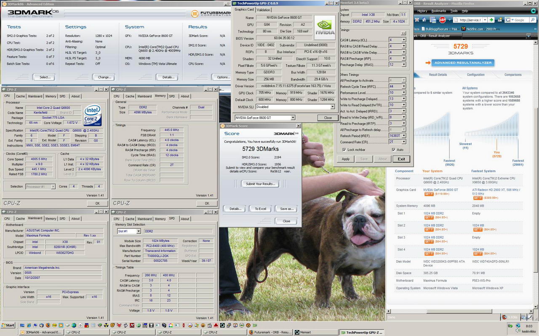Open Bookmarks menu in Firefox
Image resolution: width=539 pixels, height=336 pixels.
tap(439, 11)
